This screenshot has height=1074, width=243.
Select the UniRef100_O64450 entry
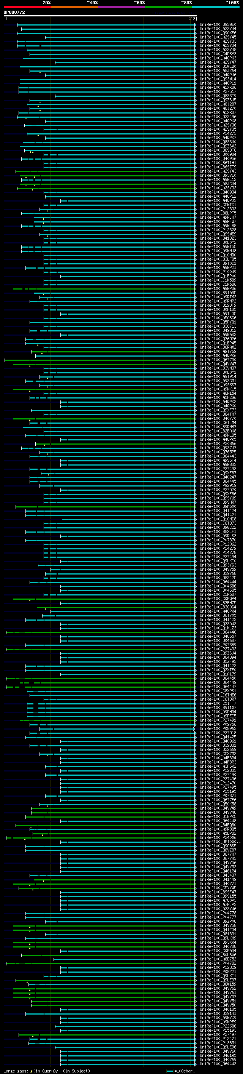pos(218,678)
